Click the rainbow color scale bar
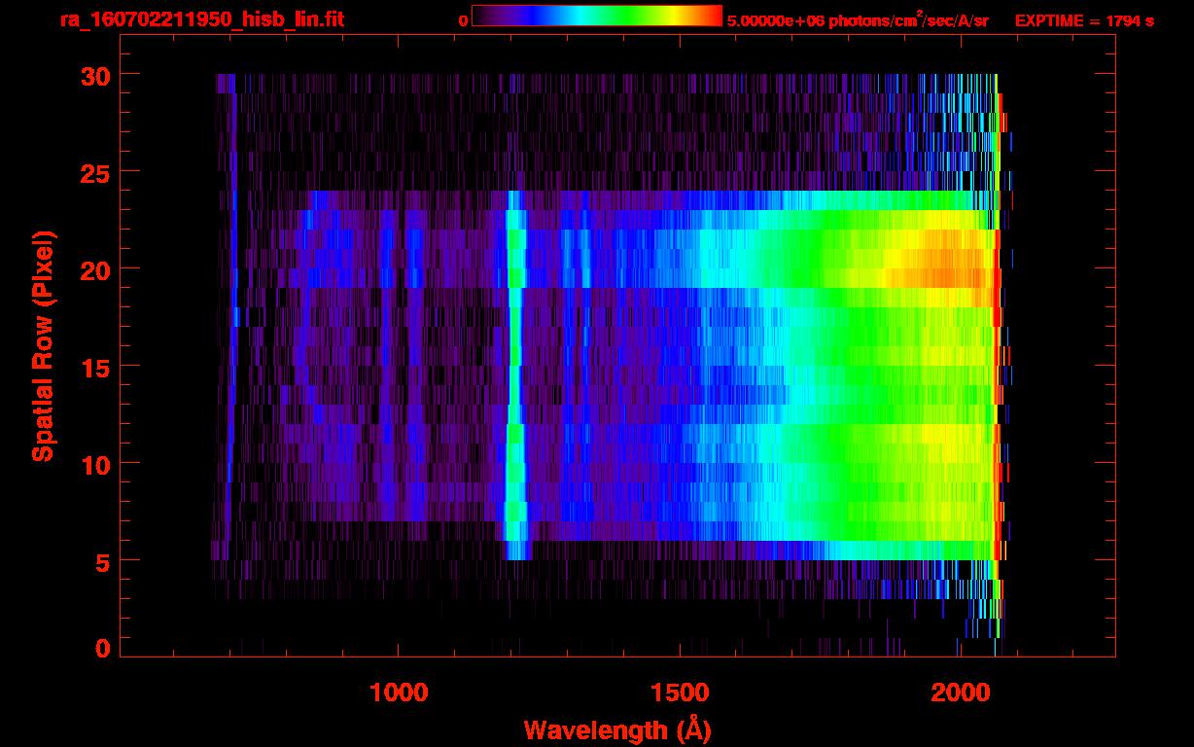Screen dimensions: 1194x747 (597, 16)
